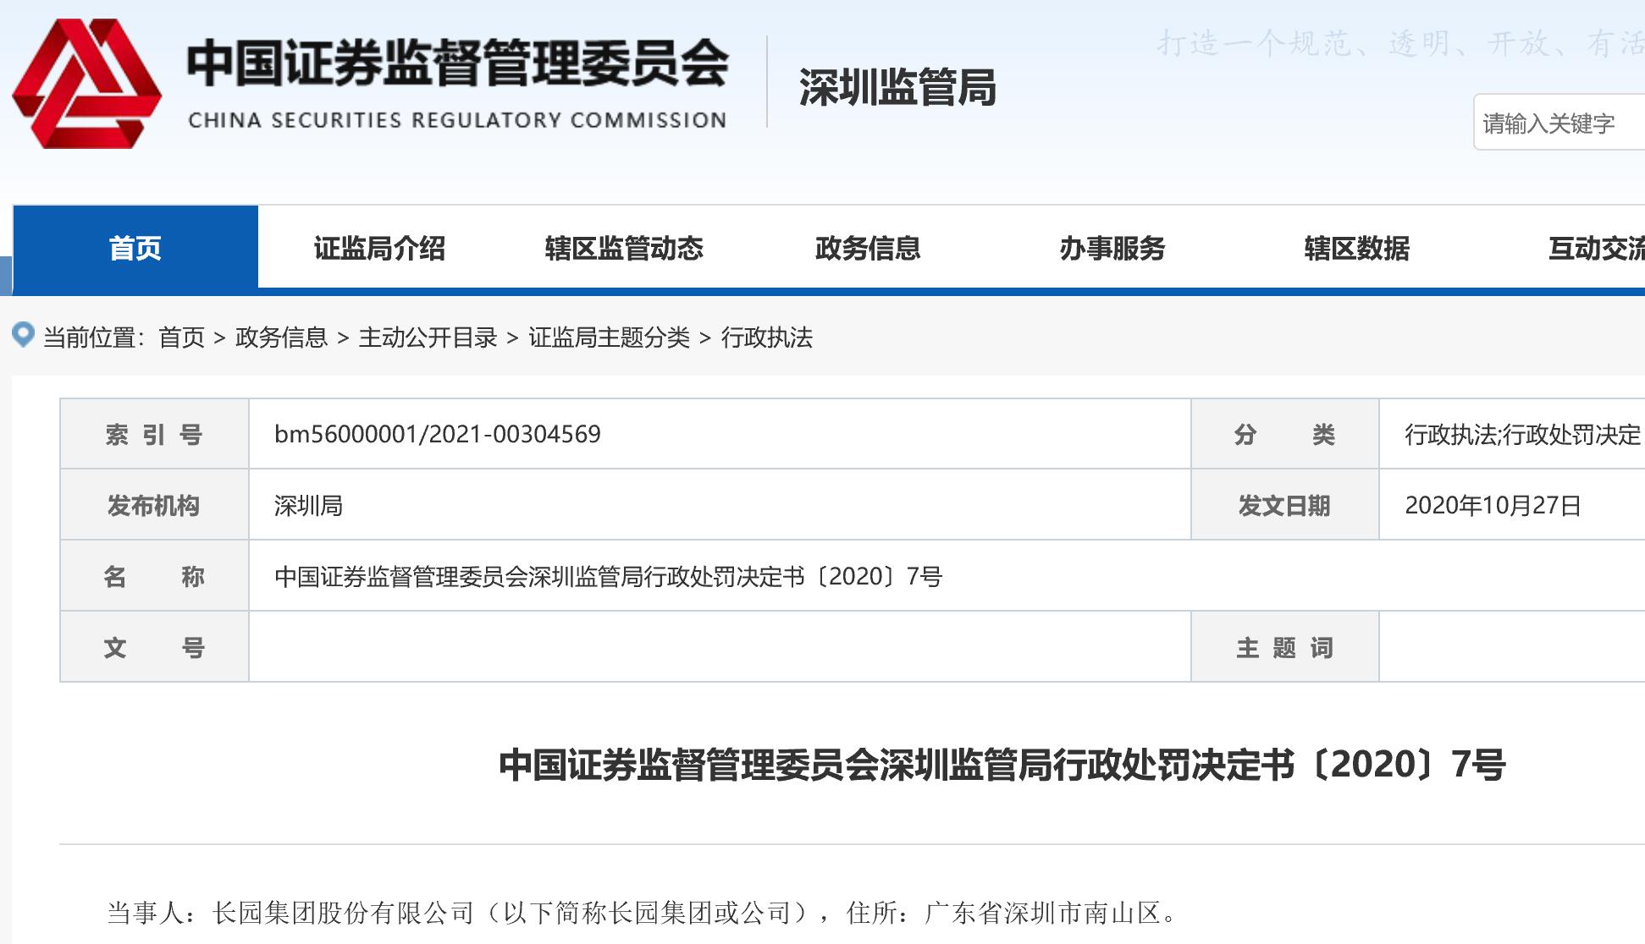Go to 证监局主题分类 breadcrumb link

coord(609,338)
